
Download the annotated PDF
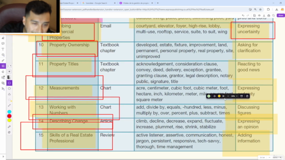[264, 16]
